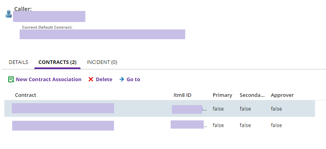The width and height of the screenshot is (326, 149).
Task: Click Primary false value in first row
Action: pos(218,109)
